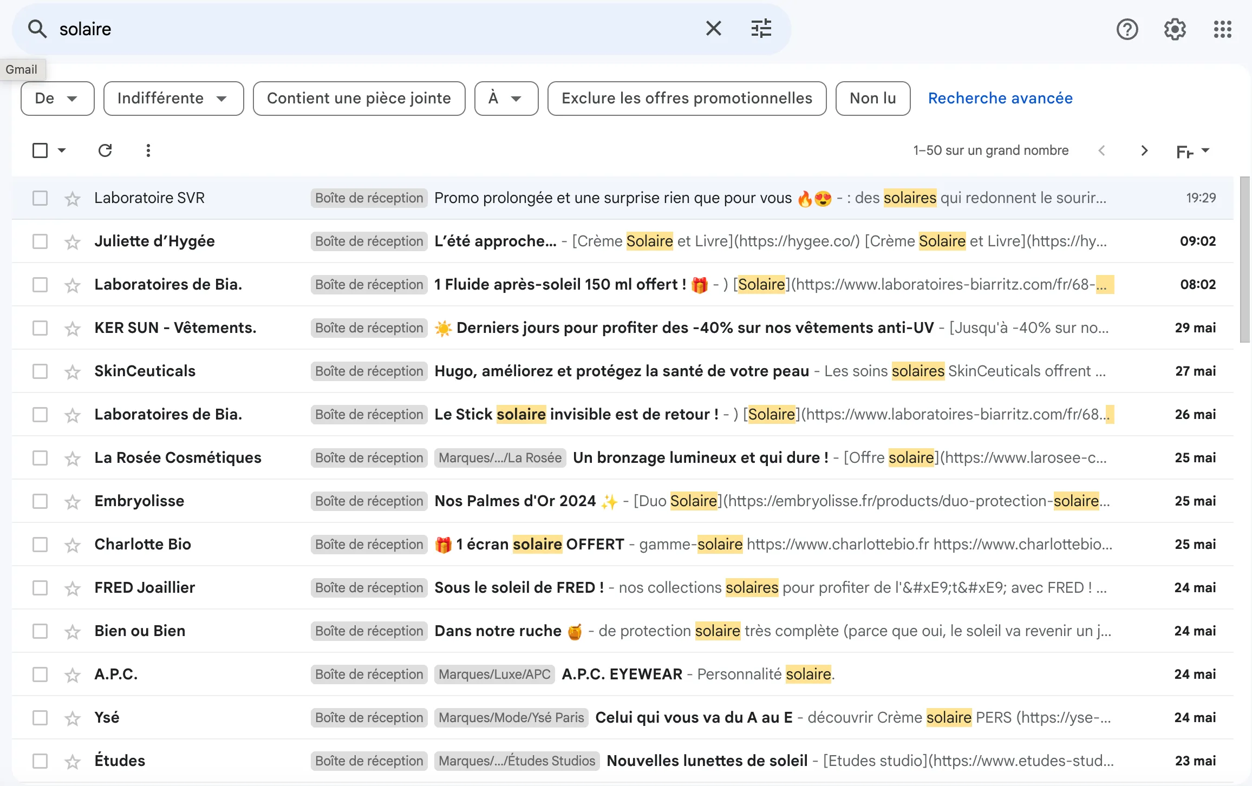This screenshot has height=786, width=1252.
Task: Click the message list vertical scrollbar
Action: tap(1245, 260)
